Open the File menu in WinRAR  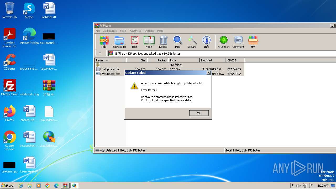(98, 31)
